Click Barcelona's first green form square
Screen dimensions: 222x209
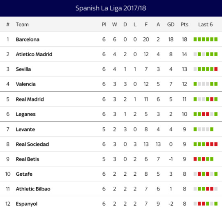[x=195, y=39]
